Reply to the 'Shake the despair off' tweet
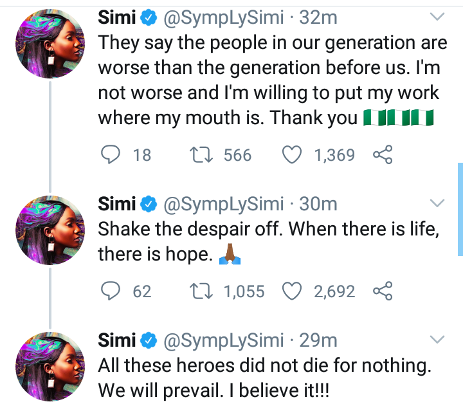Viewport: 463px width, 413px height. coord(111,291)
